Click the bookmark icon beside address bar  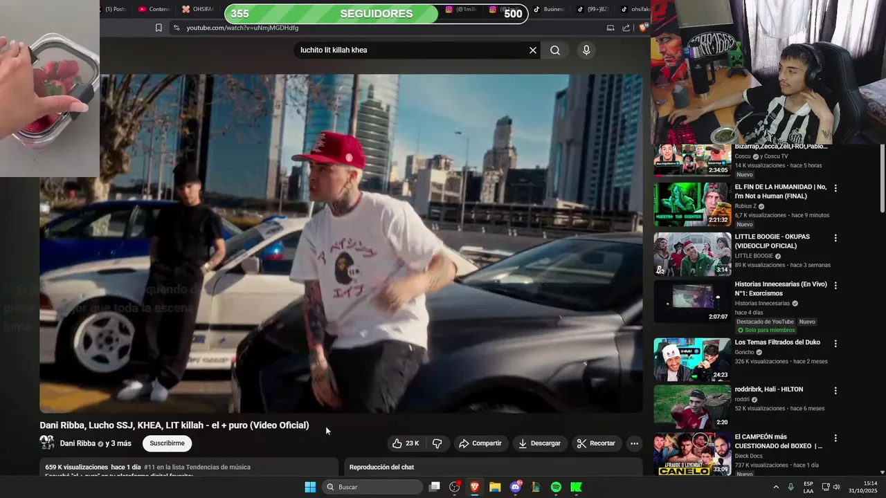point(159,28)
